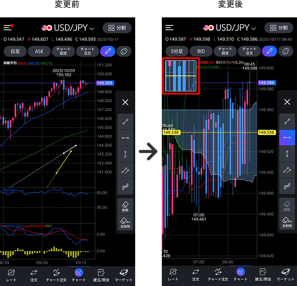Select parallel channel tool in left screen
The height and width of the screenshot is (286, 297).
[125, 187]
